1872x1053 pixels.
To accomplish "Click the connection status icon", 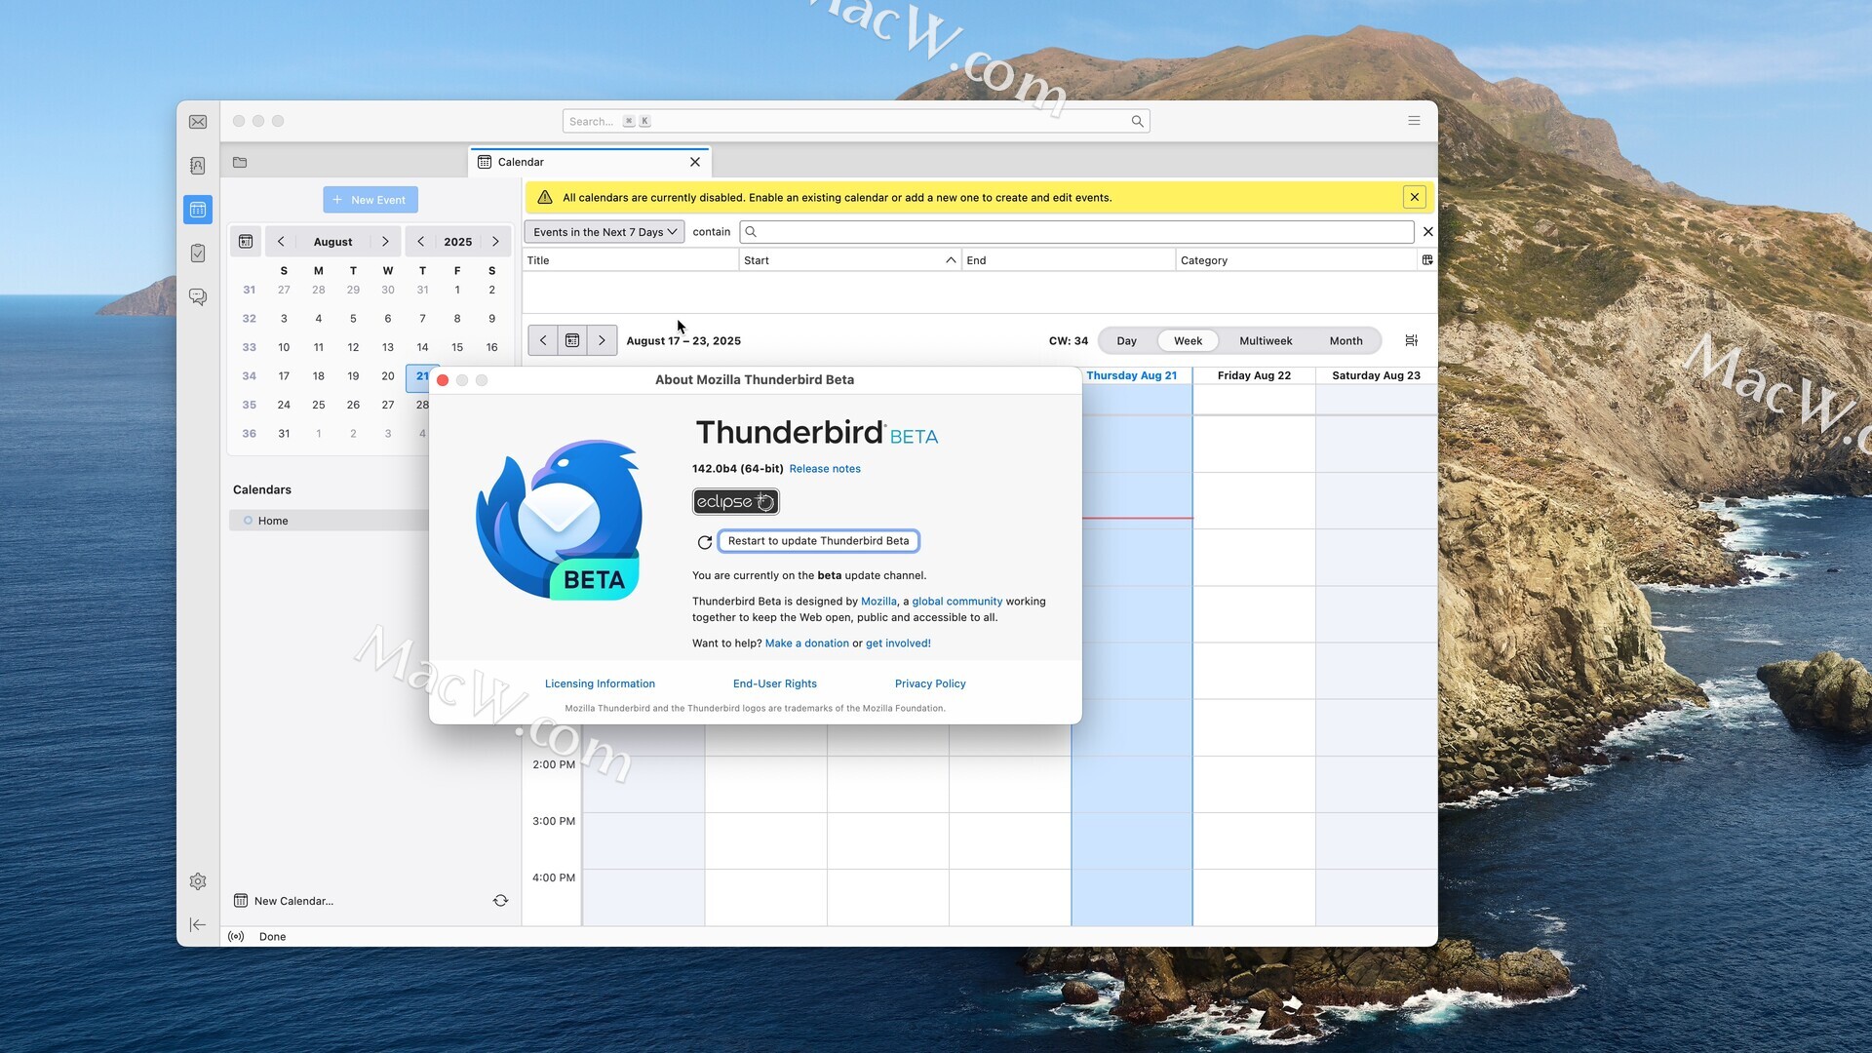I will (236, 937).
